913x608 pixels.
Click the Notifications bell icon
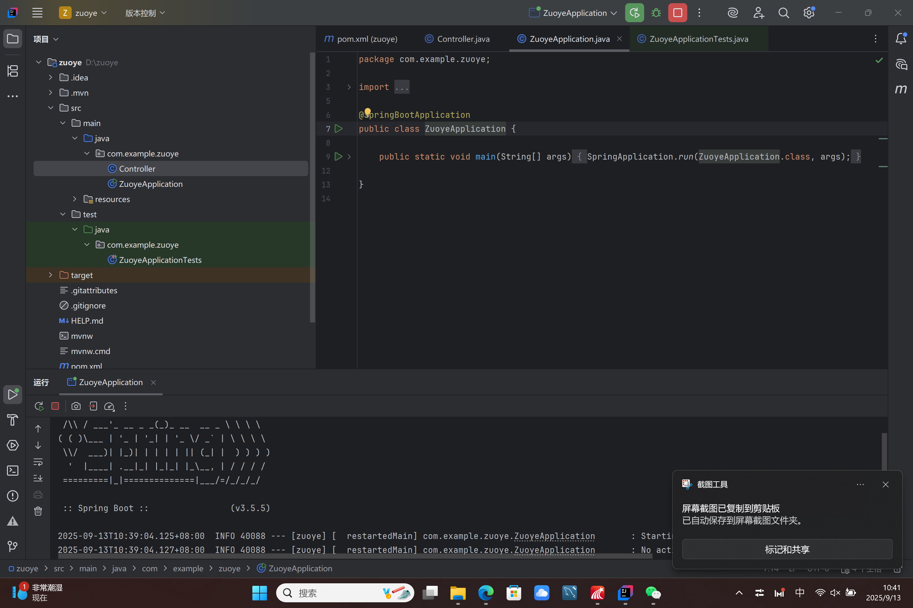[901, 39]
